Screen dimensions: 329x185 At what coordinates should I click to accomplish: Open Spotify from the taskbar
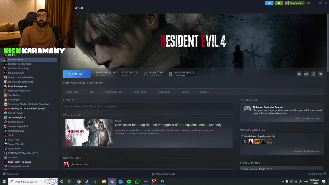129,182
